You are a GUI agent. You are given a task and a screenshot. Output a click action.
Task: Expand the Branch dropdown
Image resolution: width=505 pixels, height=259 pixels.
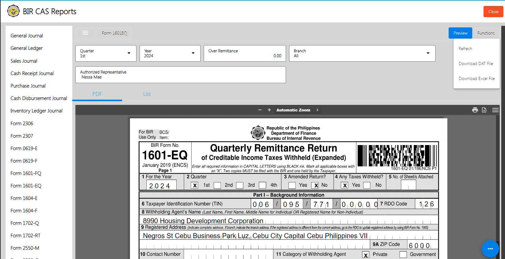[362, 53]
